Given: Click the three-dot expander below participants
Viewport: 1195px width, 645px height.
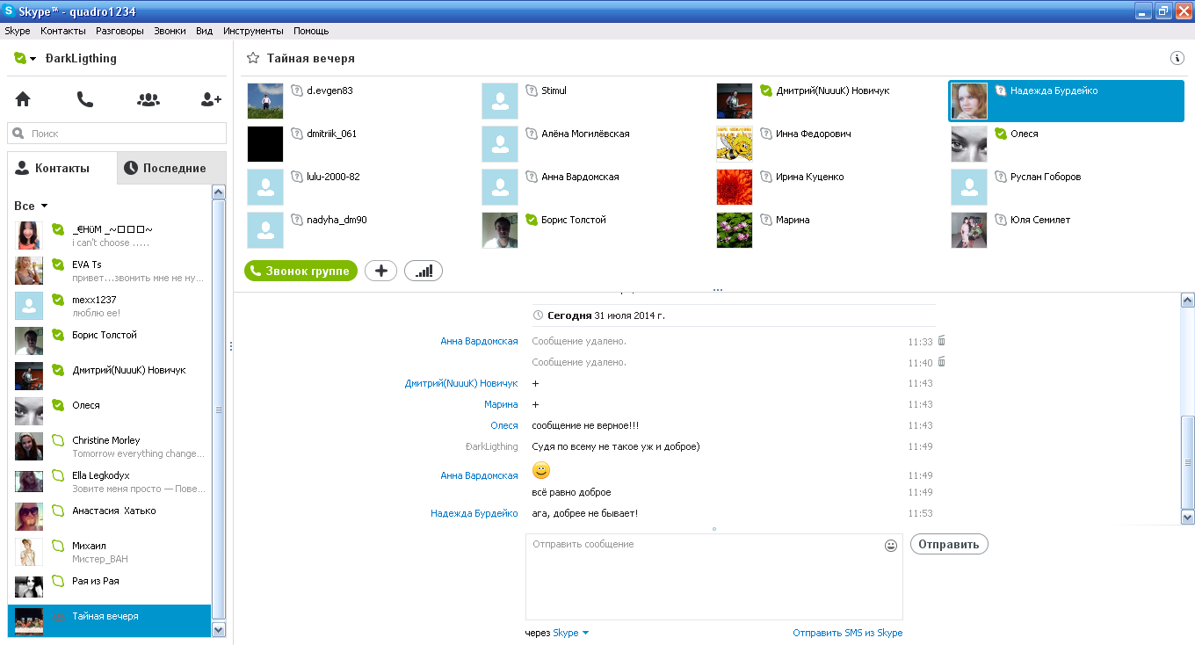Looking at the screenshot, I should coord(718,289).
